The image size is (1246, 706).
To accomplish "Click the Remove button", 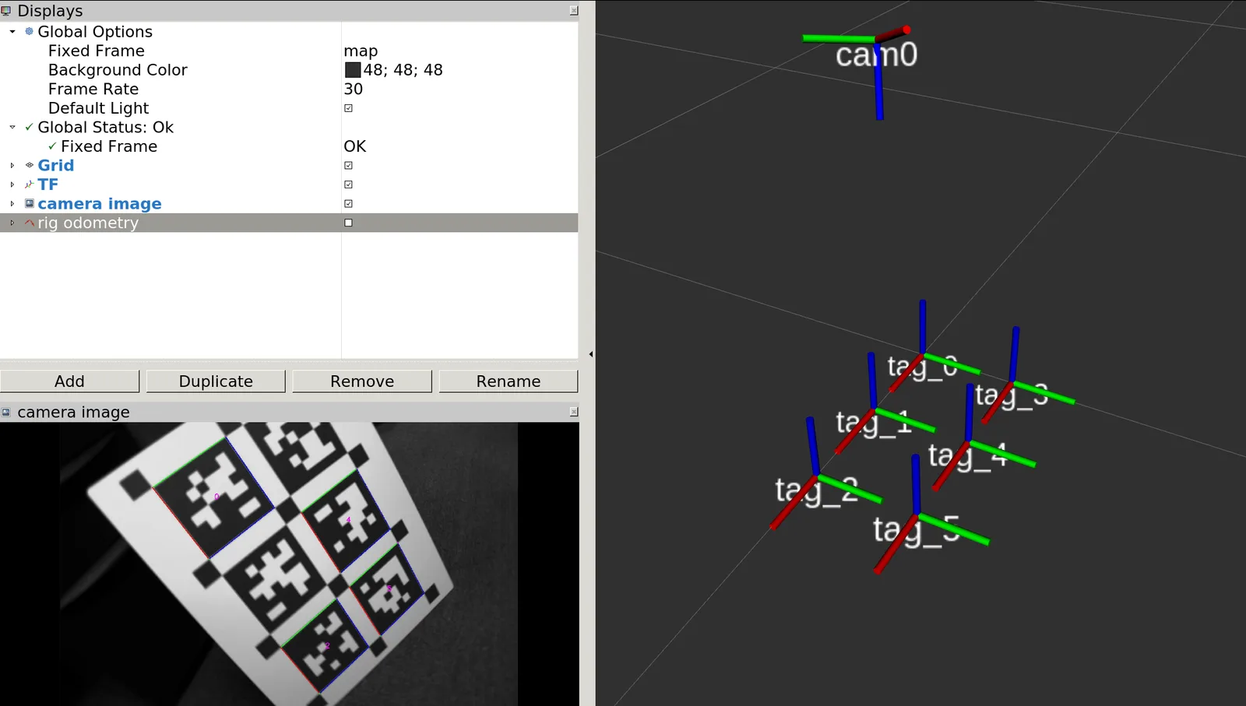I will point(362,381).
